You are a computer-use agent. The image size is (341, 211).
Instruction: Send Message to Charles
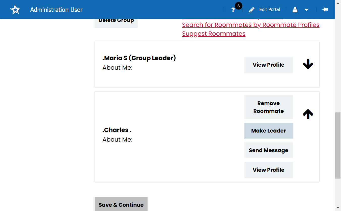[269, 150]
